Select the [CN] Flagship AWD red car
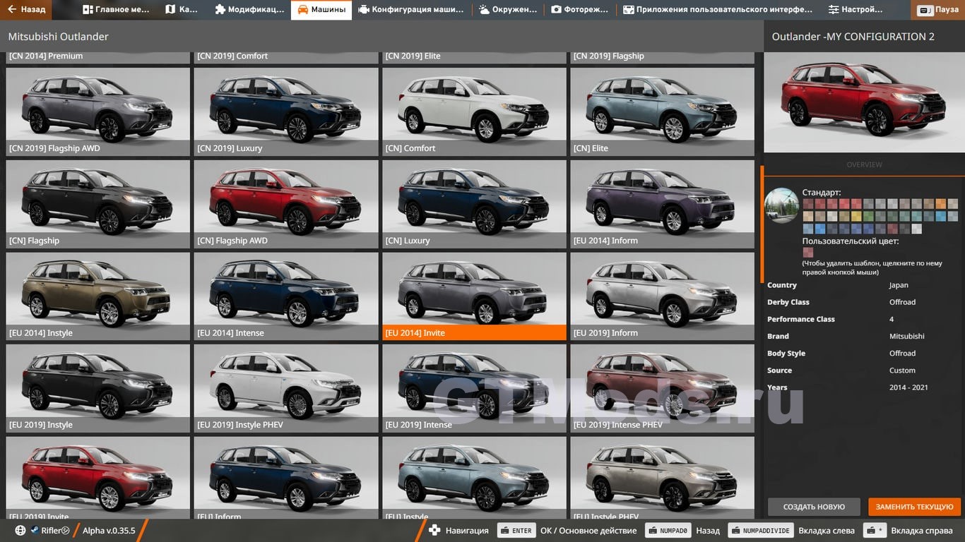The width and height of the screenshot is (965, 542). [286, 204]
